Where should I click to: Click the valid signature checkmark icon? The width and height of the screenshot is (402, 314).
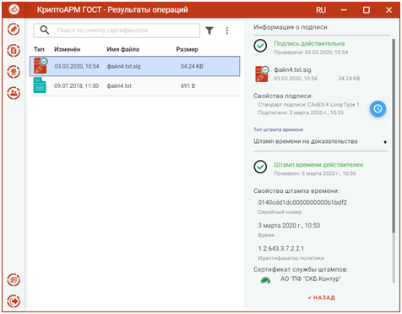click(260, 46)
